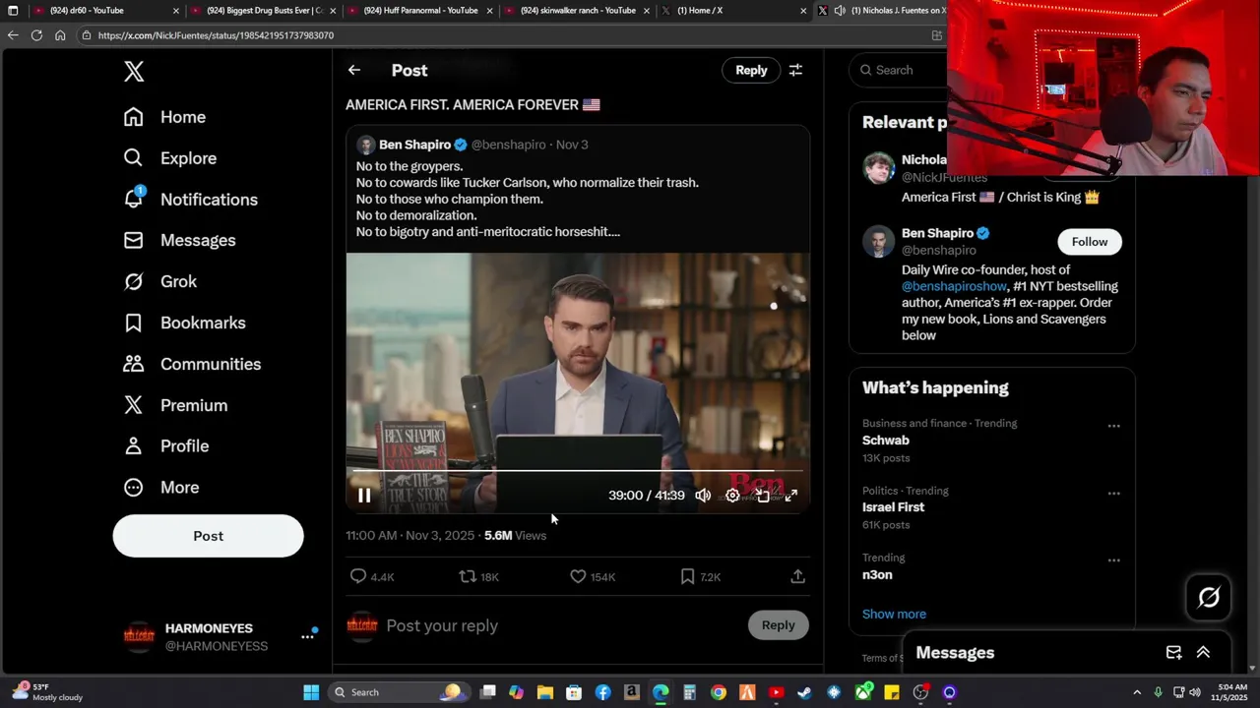
Task: Open Ben Shapiro's quoted post author name
Action: (x=414, y=145)
